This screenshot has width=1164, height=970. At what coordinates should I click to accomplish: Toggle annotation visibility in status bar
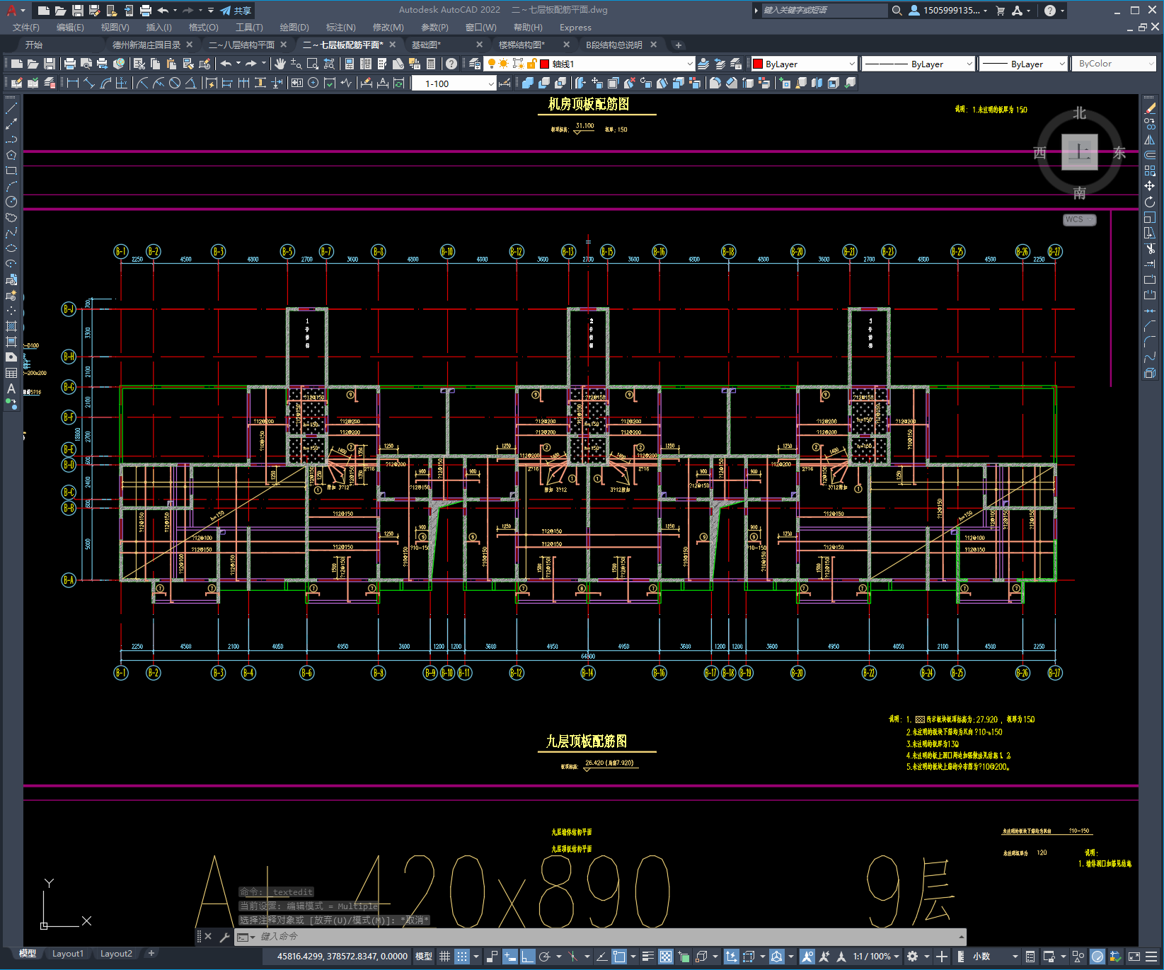pos(807,957)
